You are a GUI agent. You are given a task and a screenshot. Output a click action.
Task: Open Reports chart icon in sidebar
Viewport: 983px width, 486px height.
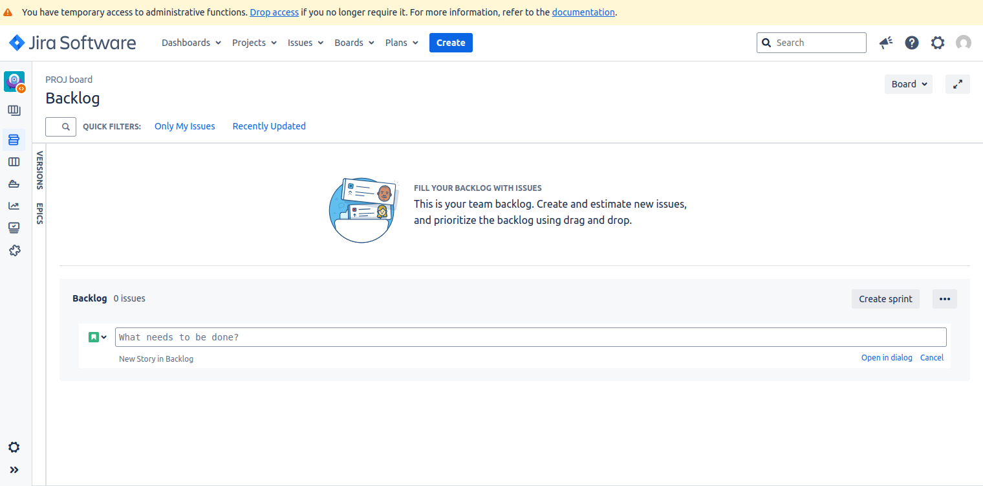pos(14,206)
